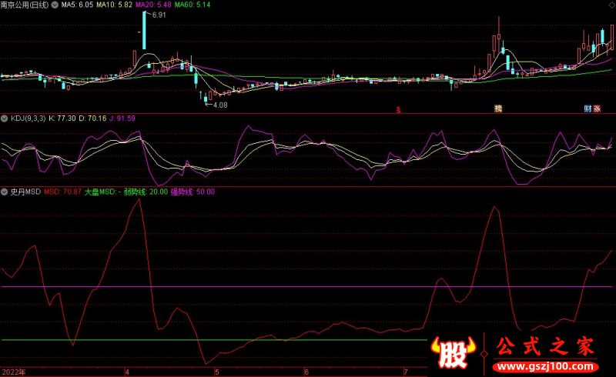Viewport: 616px width, 377px height.
Task: Click the 2022年 label on the time axis
Action: (13, 372)
